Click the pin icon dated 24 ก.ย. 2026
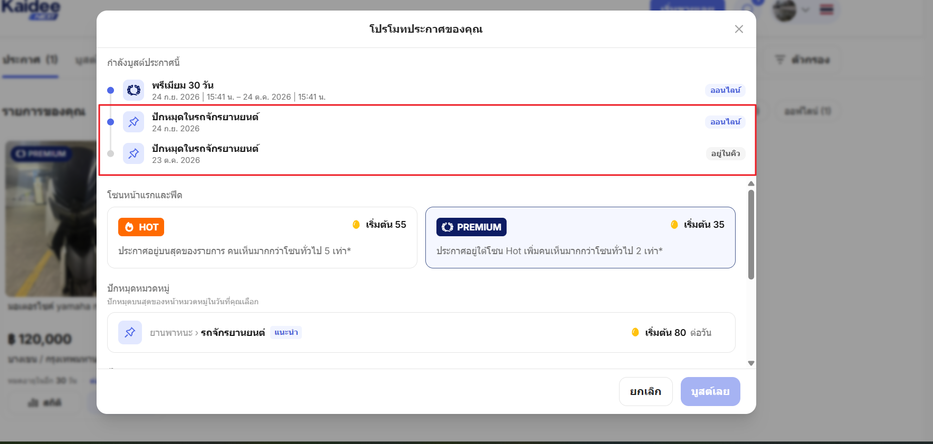Viewport: 933px width, 444px height. pyautogui.click(x=134, y=122)
